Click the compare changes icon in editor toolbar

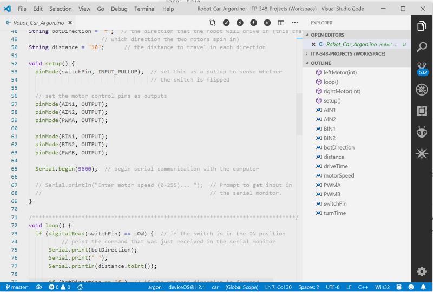pos(212,23)
